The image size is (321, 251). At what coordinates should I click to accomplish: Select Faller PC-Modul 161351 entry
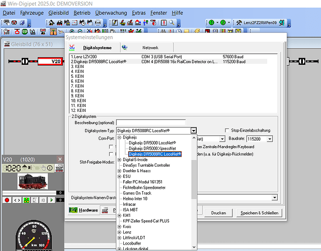(x=142, y=182)
